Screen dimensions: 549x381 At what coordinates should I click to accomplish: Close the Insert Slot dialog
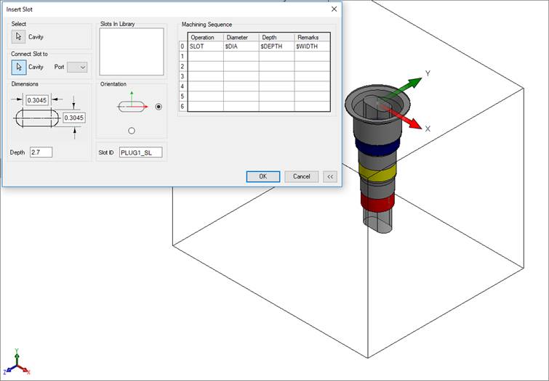click(334, 9)
